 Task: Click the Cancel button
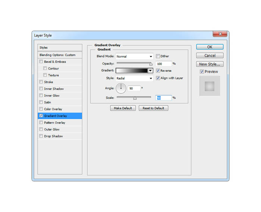tap(210, 55)
